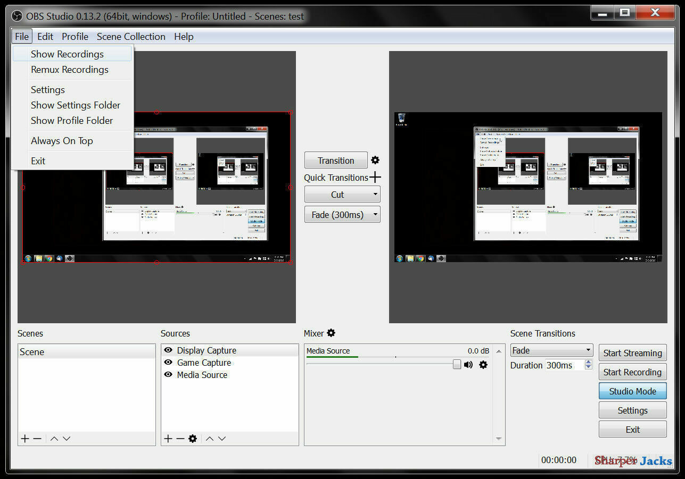The image size is (685, 479).
Task: Select the Scene item in Scenes list
Action: click(x=86, y=352)
